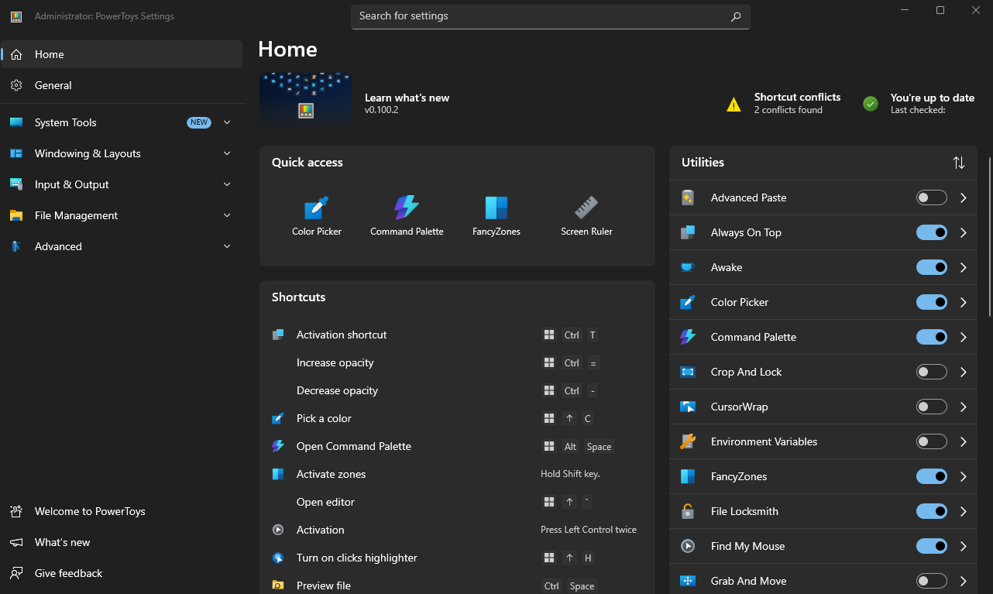The height and width of the screenshot is (594, 993).
Task: Click the 'Open editor' shortcut row
Action: click(x=458, y=502)
